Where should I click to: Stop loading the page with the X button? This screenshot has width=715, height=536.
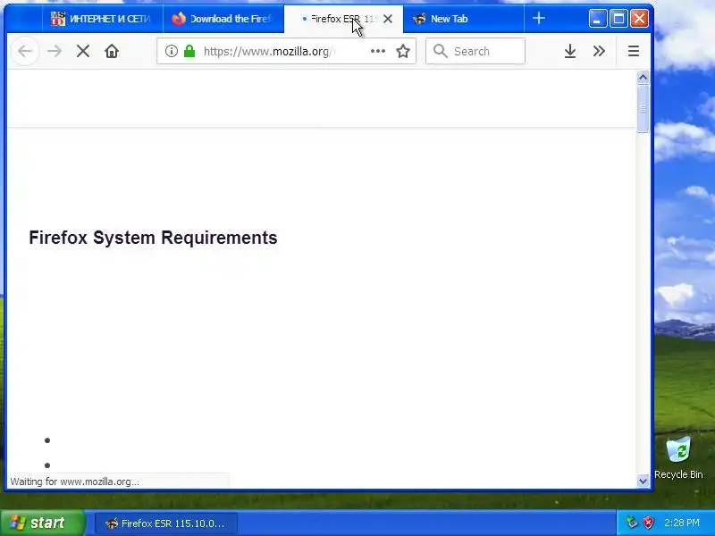[83, 51]
